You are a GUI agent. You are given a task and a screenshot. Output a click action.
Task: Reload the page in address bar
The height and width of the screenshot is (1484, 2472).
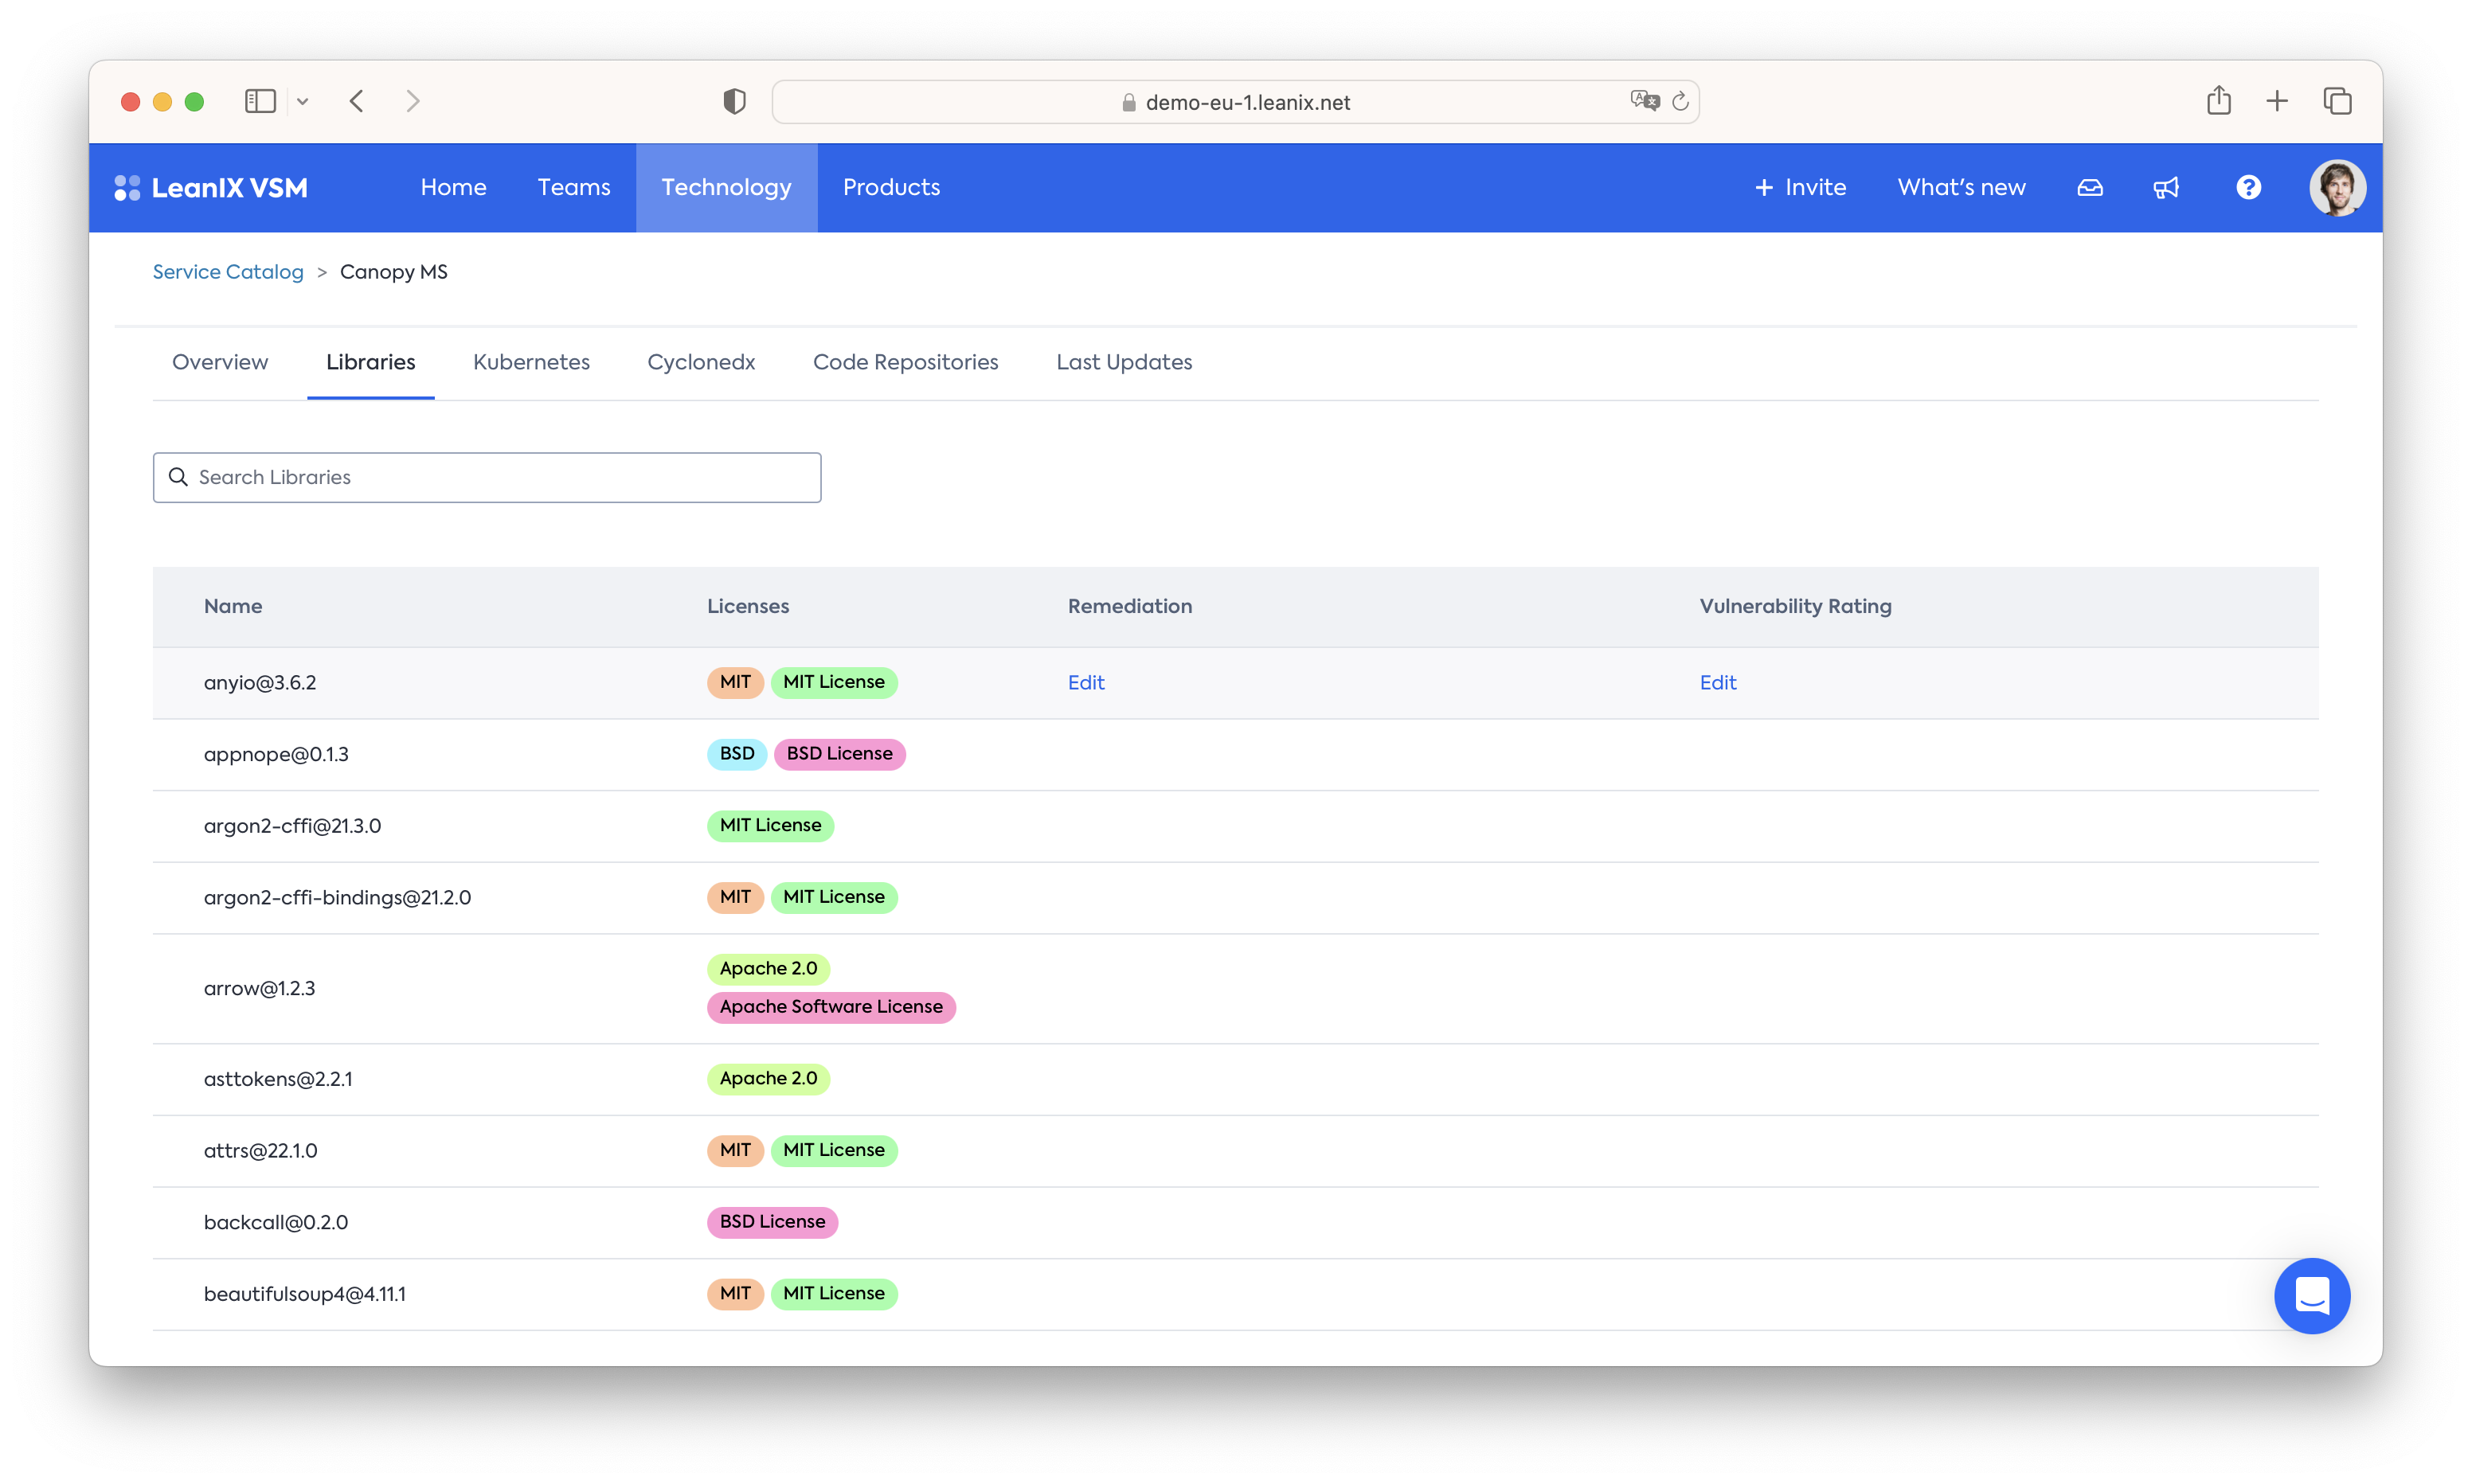tap(1680, 101)
